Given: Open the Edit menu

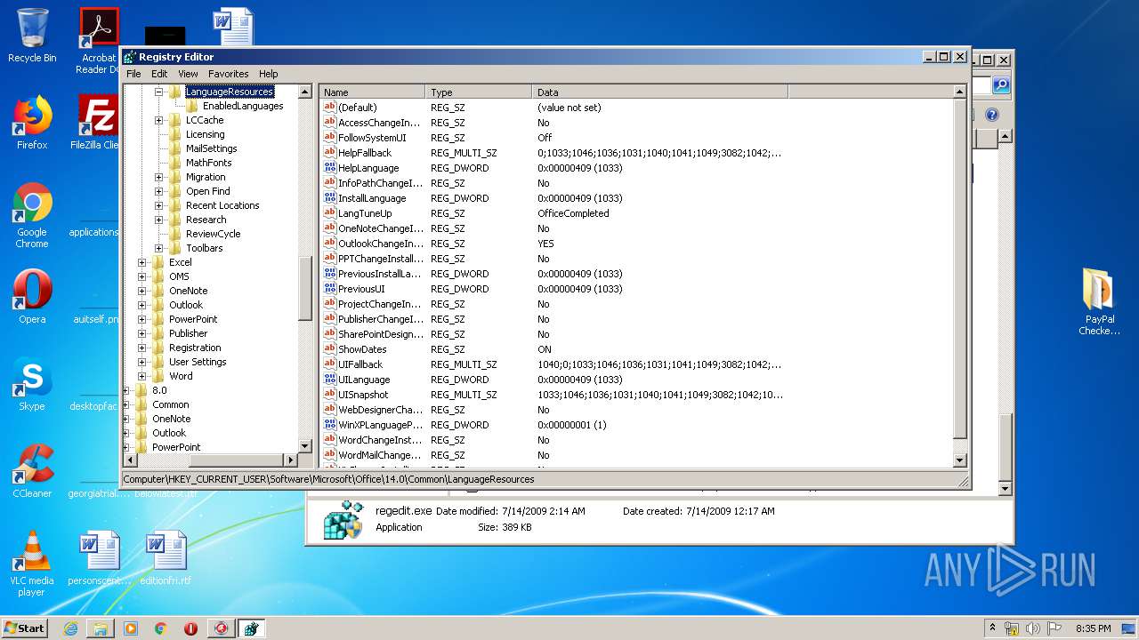Looking at the screenshot, I should 159,74.
